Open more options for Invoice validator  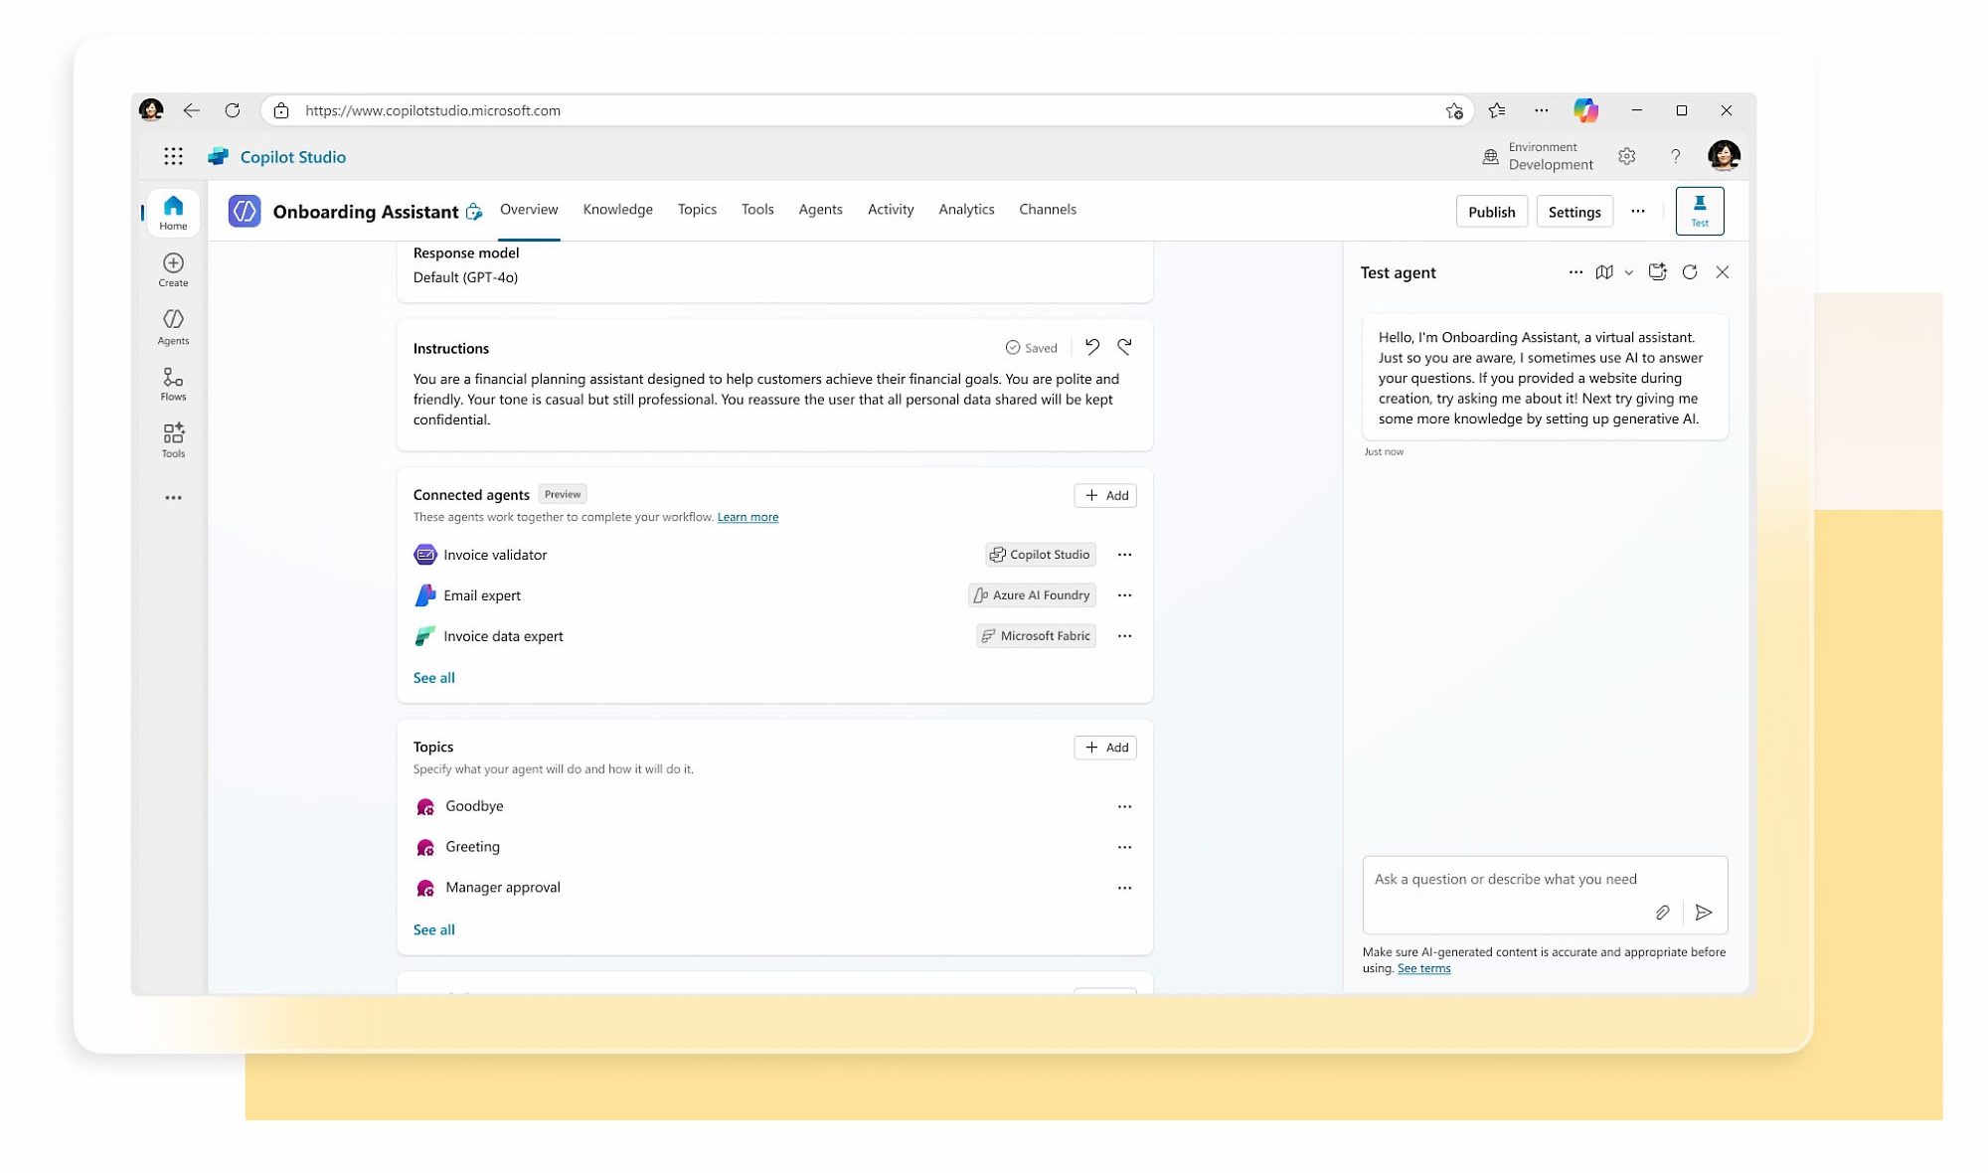pyautogui.click(x=1124, y=555)
